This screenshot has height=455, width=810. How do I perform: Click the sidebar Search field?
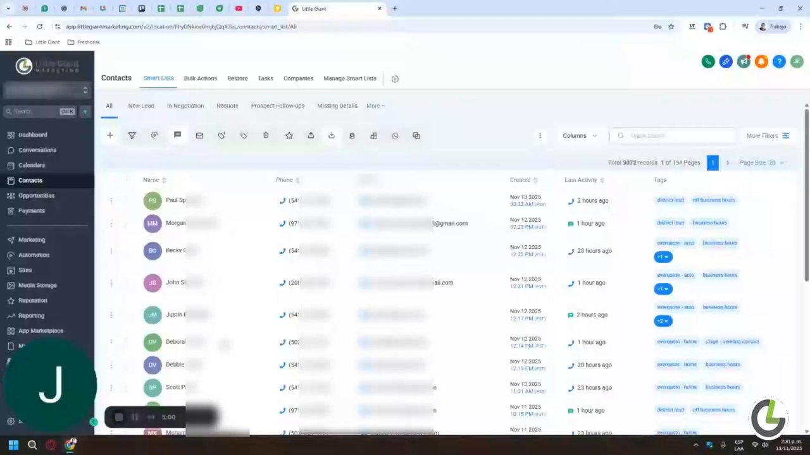pyautogui.click(x=40, y=111)
